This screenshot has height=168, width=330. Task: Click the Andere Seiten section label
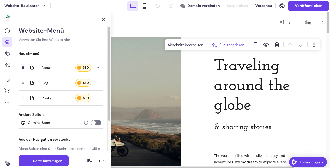(31, 114)
